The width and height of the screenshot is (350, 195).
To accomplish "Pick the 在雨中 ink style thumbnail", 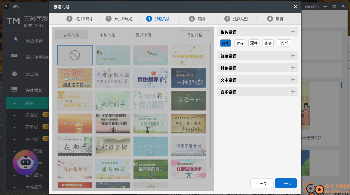I will point(75,146).
